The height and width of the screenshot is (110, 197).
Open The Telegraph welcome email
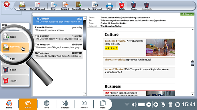point(58,46)
